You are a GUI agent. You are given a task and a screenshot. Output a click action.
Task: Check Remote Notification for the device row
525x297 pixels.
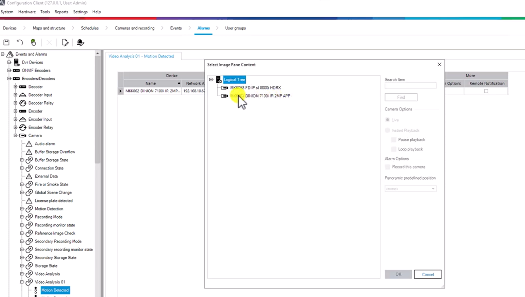[486, 91]
